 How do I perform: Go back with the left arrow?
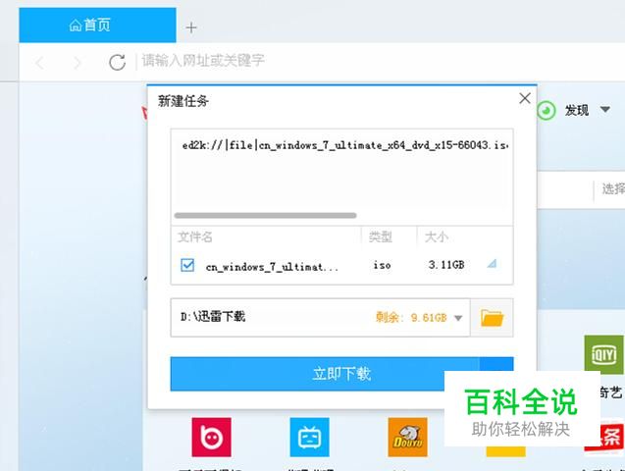[x=40, y=63]
